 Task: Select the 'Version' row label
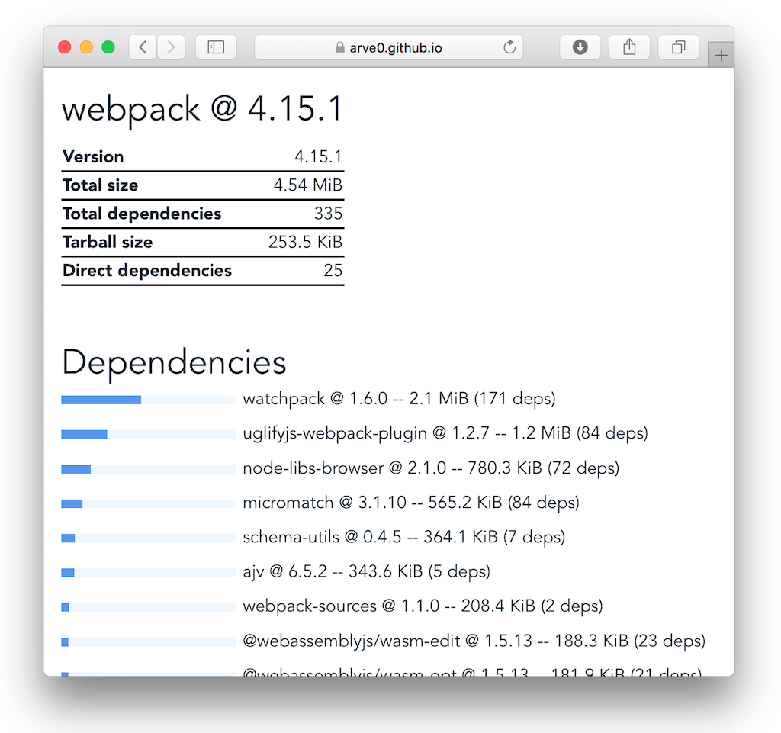[x=93, y=157]
